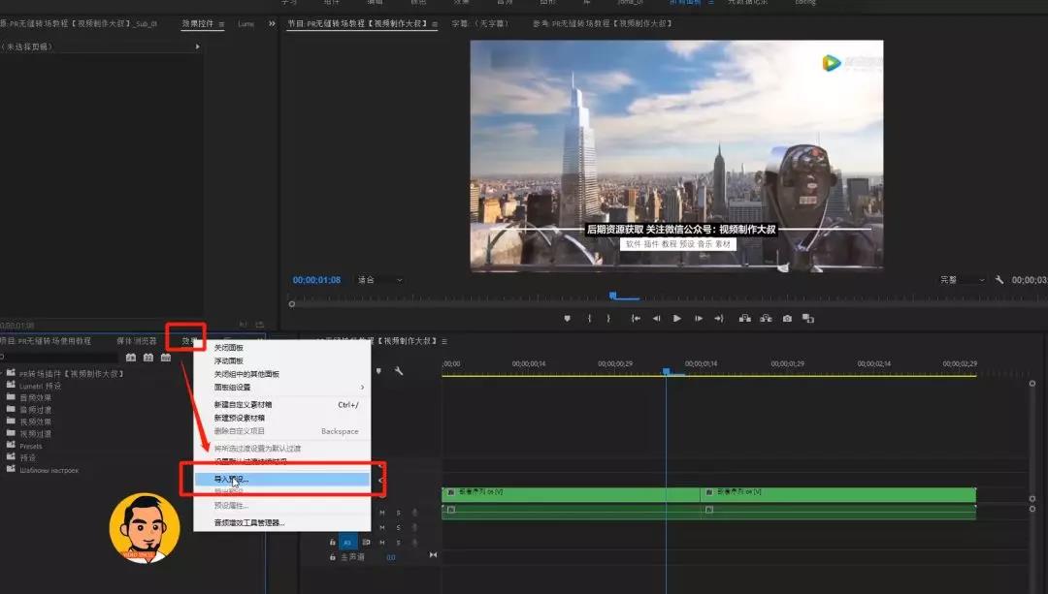Solo the A3 audio track

pos(399,542)
